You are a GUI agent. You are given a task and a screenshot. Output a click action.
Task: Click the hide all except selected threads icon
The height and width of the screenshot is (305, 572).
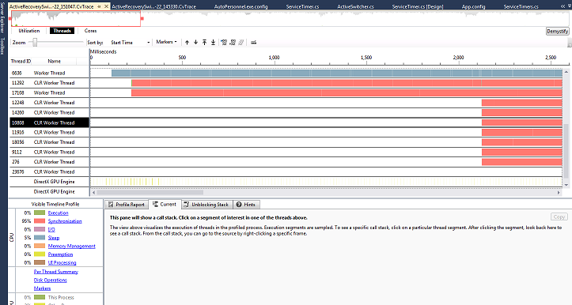[233, 42]
